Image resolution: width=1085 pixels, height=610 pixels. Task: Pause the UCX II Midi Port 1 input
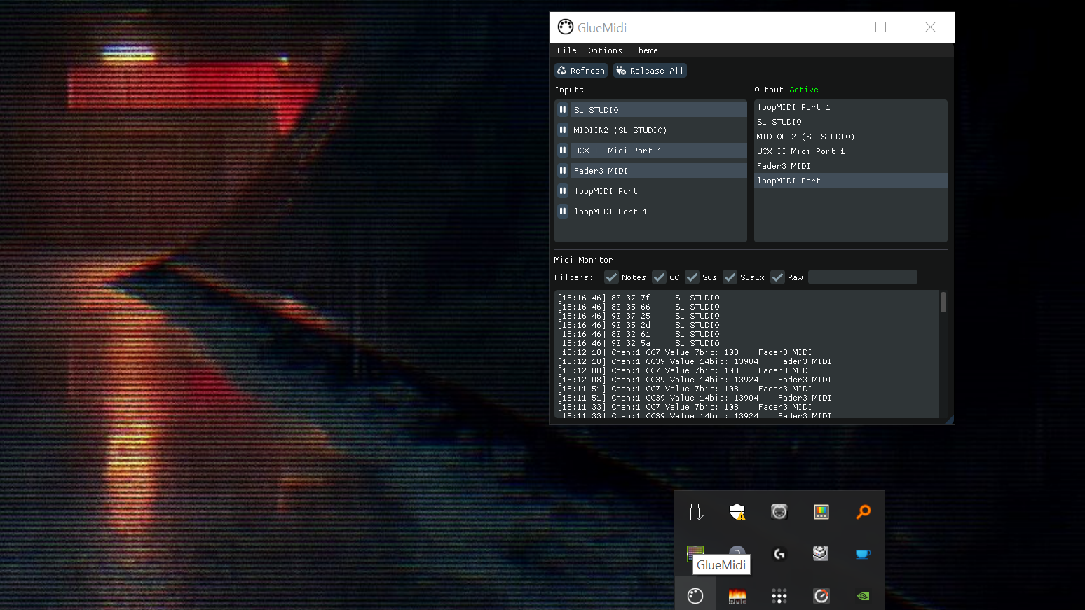tap(563, 151)
